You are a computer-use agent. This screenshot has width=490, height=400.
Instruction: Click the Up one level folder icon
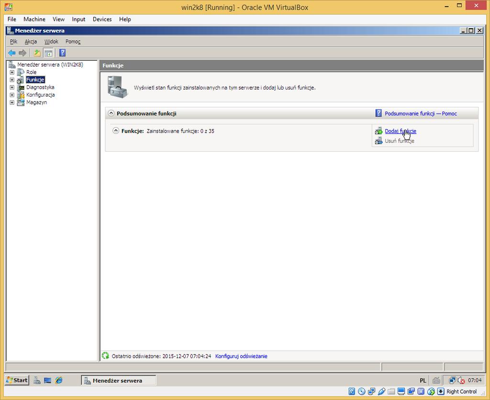pyautogui.click(x=37, y=53)
